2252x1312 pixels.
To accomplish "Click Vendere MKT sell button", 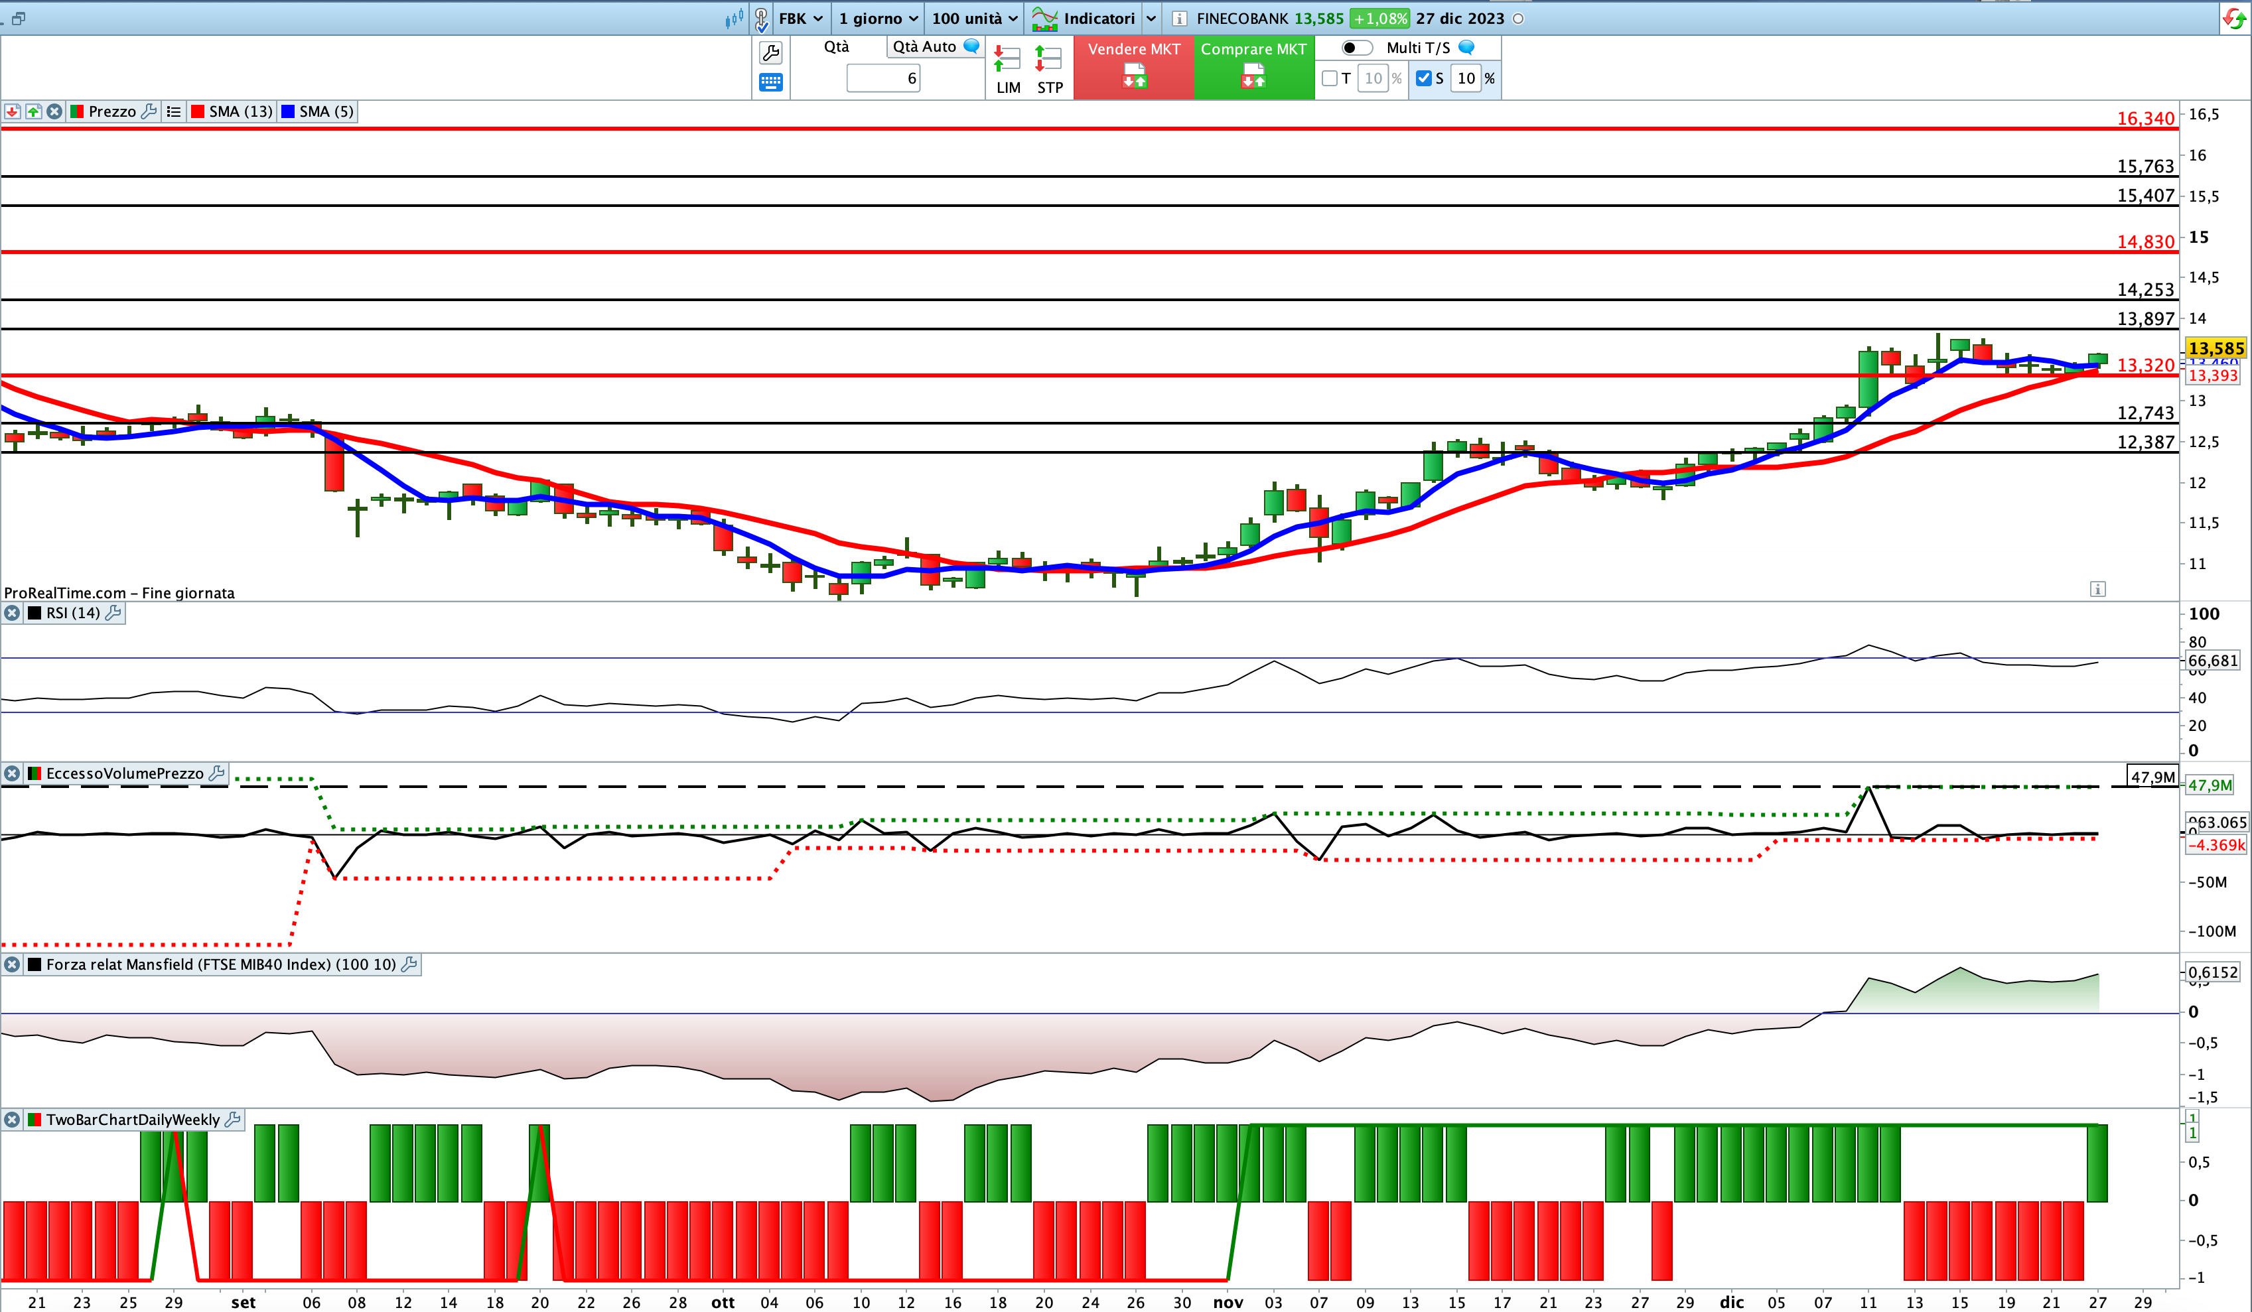I will 1134,67.
